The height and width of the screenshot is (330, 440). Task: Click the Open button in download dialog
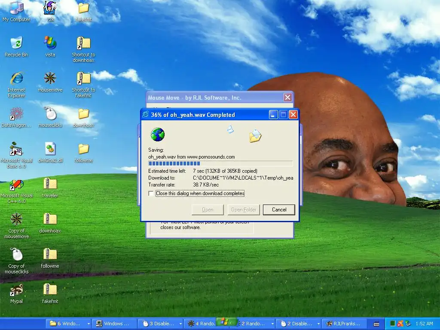(x=208, y=210)
